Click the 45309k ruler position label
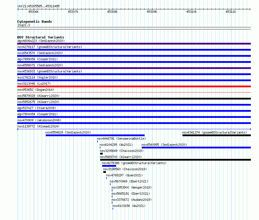Viewport: 259px width, 220px height. (152, 12)
